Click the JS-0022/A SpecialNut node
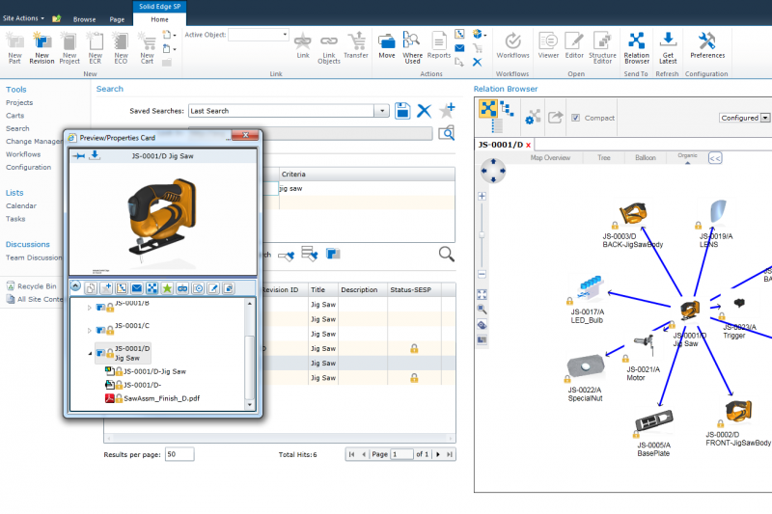 click(585, 378)
